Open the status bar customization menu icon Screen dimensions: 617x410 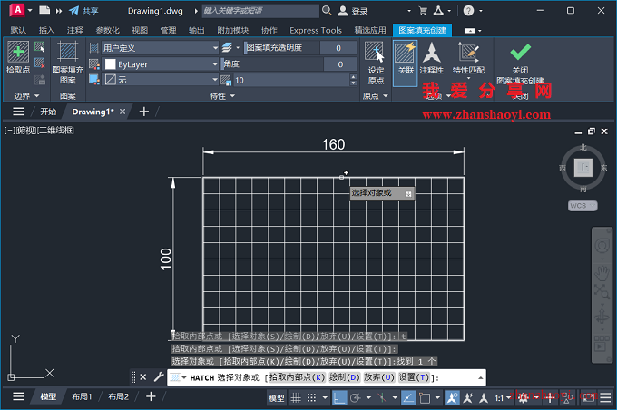[605, 397]
